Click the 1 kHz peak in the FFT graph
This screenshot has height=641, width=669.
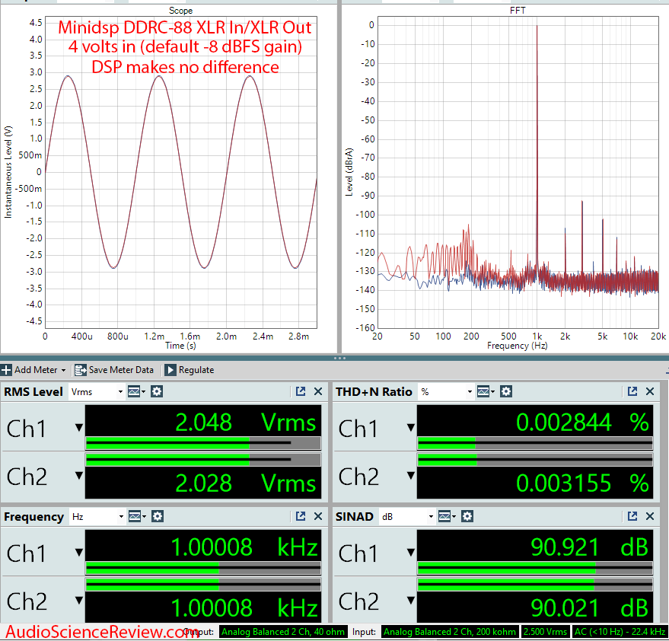(x=537, y=27)
